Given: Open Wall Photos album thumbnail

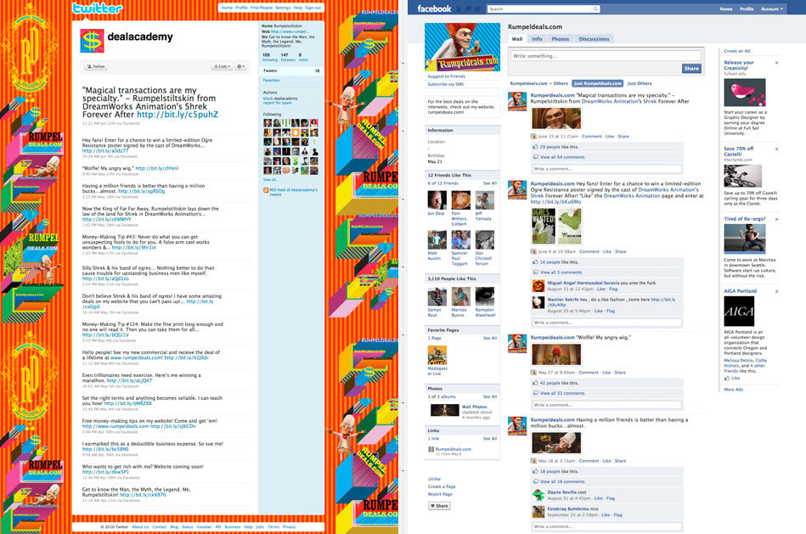Looking at the screenshot, I should pyautogui.click(x=445, y=409).
